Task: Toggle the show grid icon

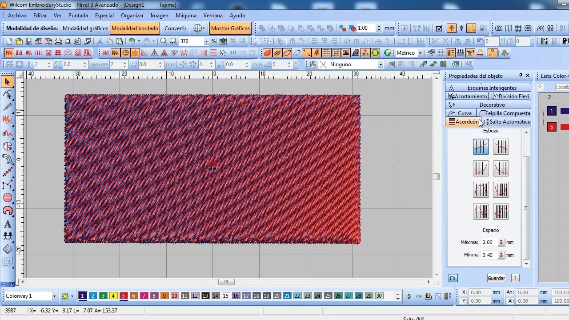Action: tap(326, 53)
